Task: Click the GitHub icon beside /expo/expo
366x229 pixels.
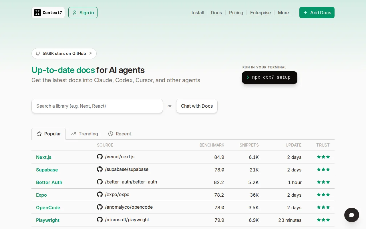Action: click(x=100, y=194)
